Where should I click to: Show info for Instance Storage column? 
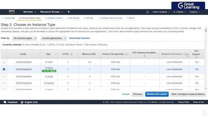(x=126, y=54)
